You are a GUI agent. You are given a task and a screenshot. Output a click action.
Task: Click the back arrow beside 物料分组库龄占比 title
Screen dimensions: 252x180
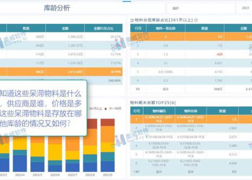[132, 20]
